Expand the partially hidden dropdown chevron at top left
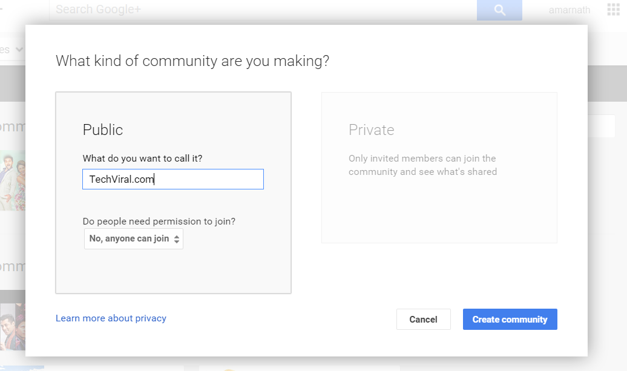 pyautogui.click(x=19, y=50)
